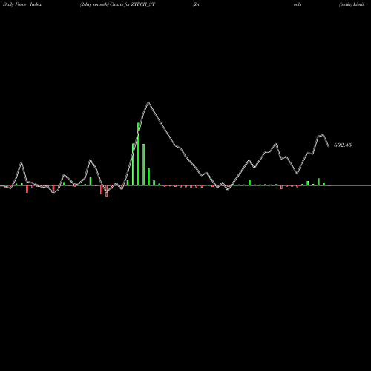Click the '(2day smooth) Charts for ZTECH_ST' text

(117, 4)
